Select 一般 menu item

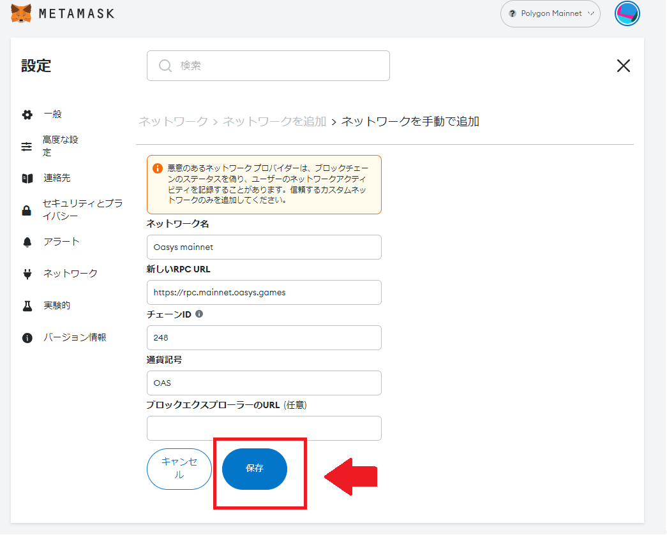coord(53,114)
